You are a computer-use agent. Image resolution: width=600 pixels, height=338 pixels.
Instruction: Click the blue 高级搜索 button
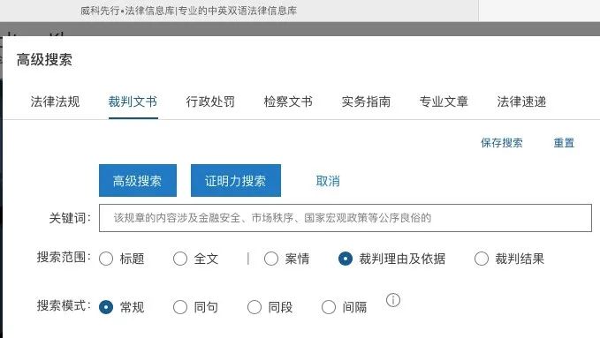coord(138,180)
